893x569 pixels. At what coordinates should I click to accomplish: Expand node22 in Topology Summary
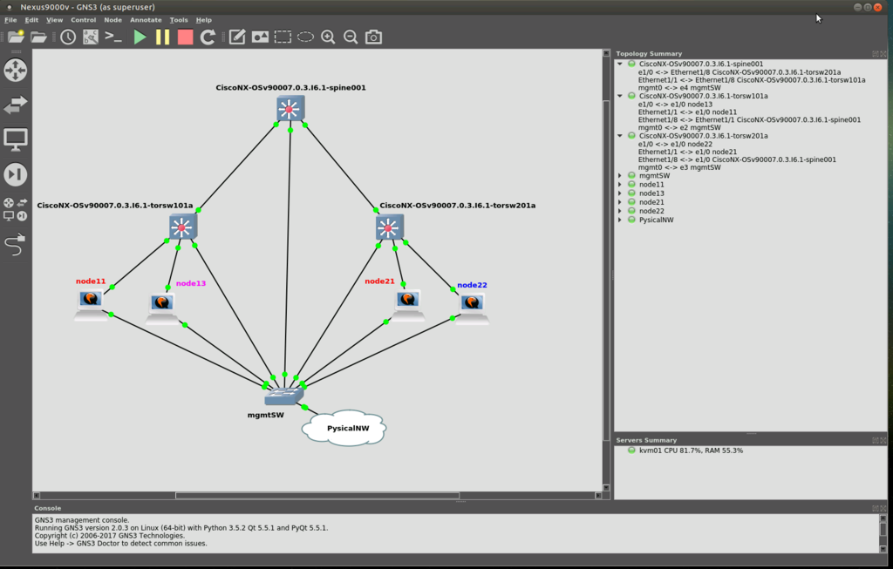coord(620,211)
